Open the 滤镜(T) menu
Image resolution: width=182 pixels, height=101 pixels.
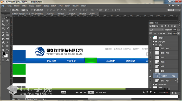point(54,6)
